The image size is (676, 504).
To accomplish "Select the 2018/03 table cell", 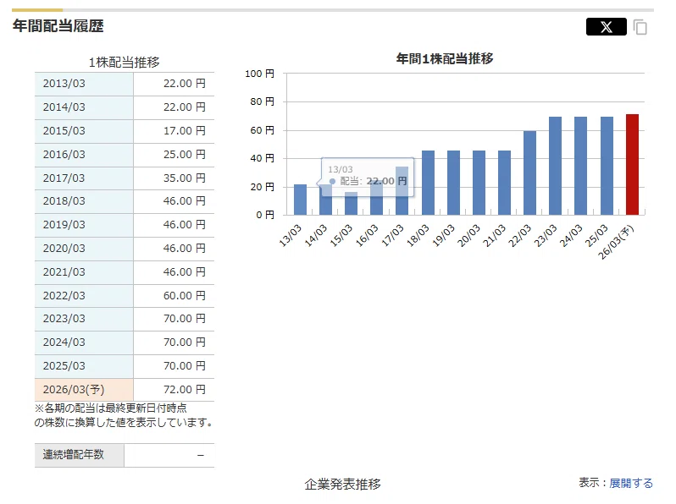I will [84, 201].
